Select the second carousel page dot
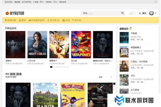This screenshot has width=161, height=107. [x=54, y=67]
